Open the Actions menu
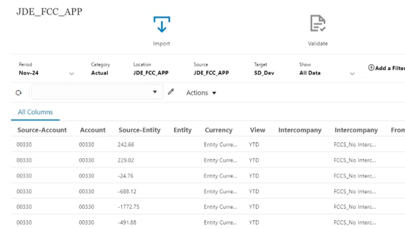The image size is (405, 229). click(x=201, y=93)
